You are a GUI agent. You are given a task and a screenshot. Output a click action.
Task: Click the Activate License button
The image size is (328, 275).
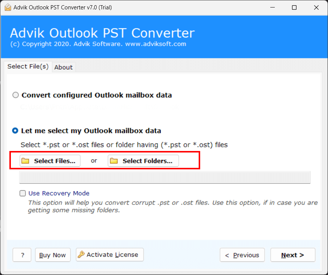point(109,255)
